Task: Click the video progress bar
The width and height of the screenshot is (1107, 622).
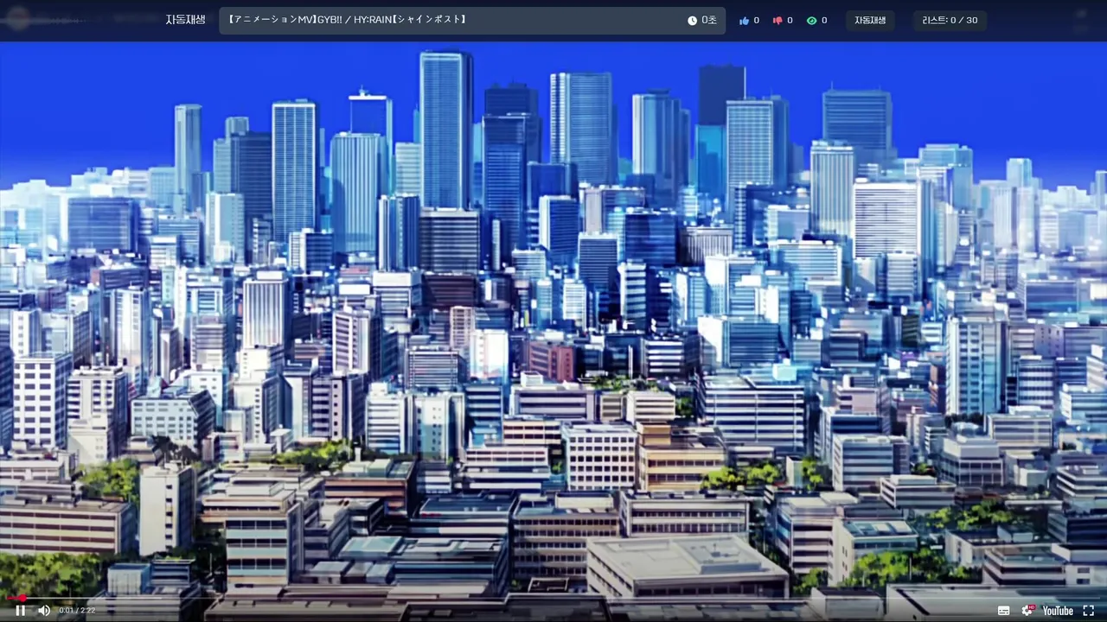Action: (553, 598)
